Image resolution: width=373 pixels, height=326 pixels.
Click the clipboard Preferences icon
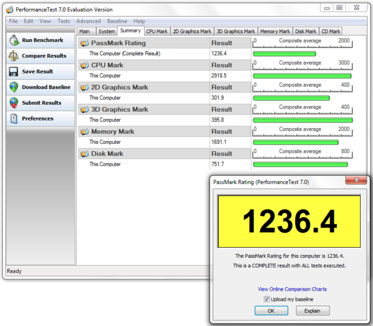[14, 118]
